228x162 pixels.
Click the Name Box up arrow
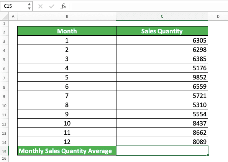click(x=29, y=4)
